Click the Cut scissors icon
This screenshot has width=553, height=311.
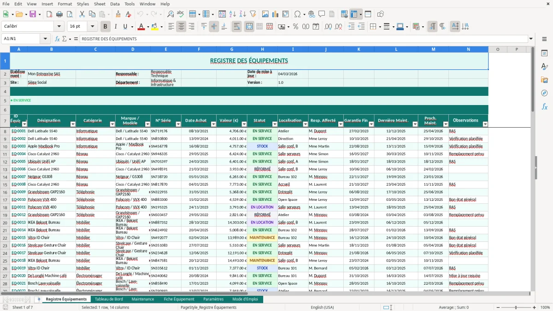[x=82, y=14]
